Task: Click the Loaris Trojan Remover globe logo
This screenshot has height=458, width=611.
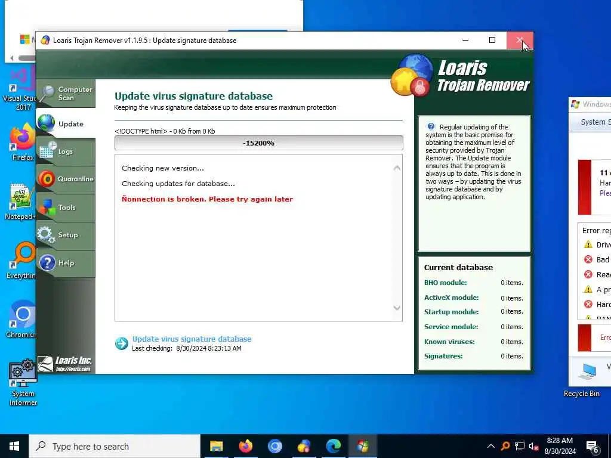Action: pos(412,75)
